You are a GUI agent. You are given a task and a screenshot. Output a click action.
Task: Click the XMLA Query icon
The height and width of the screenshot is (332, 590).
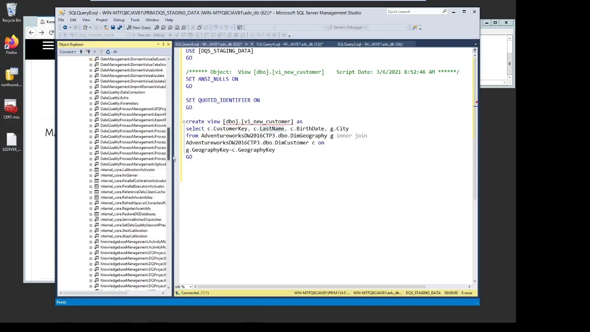tap(177, 27)
